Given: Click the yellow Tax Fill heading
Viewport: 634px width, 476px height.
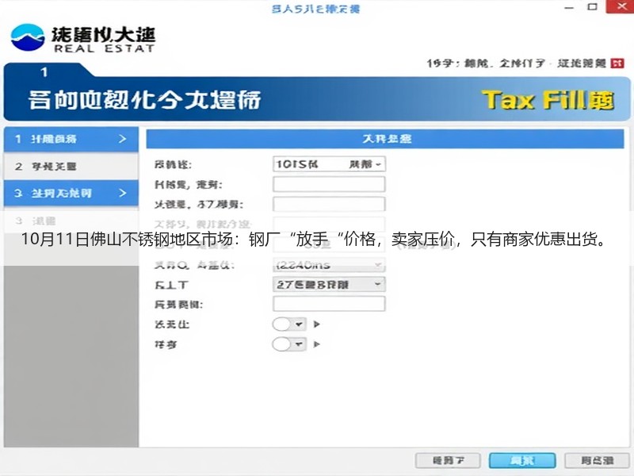Looking at the screenshot, I should pos(548,101).
